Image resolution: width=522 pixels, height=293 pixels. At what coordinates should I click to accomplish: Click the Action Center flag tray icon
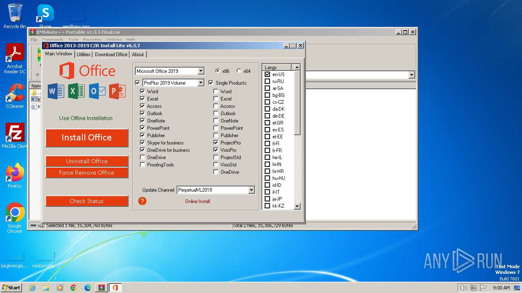pos(484,288)
